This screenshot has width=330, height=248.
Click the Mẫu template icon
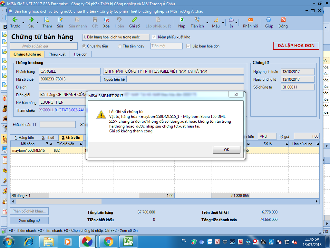pos(216,20)
